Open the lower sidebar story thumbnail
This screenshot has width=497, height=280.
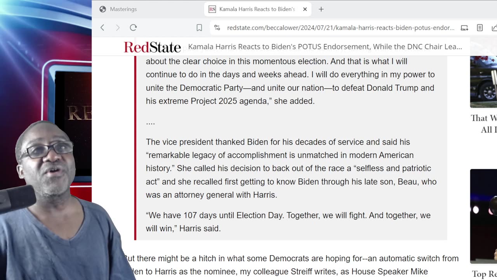click(x=483, y=216)
